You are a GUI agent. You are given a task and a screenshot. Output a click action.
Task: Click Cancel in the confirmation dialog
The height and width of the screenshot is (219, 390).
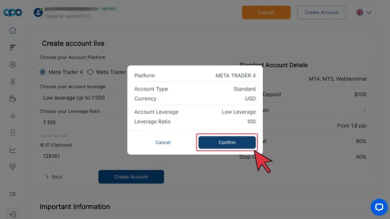coord(163,143)
